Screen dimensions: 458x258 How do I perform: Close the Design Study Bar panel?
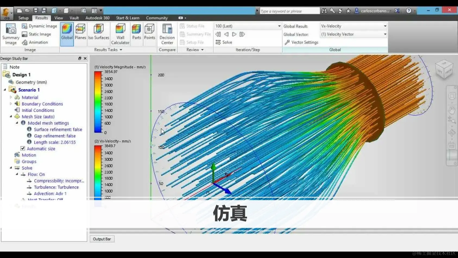click(85, 58)
